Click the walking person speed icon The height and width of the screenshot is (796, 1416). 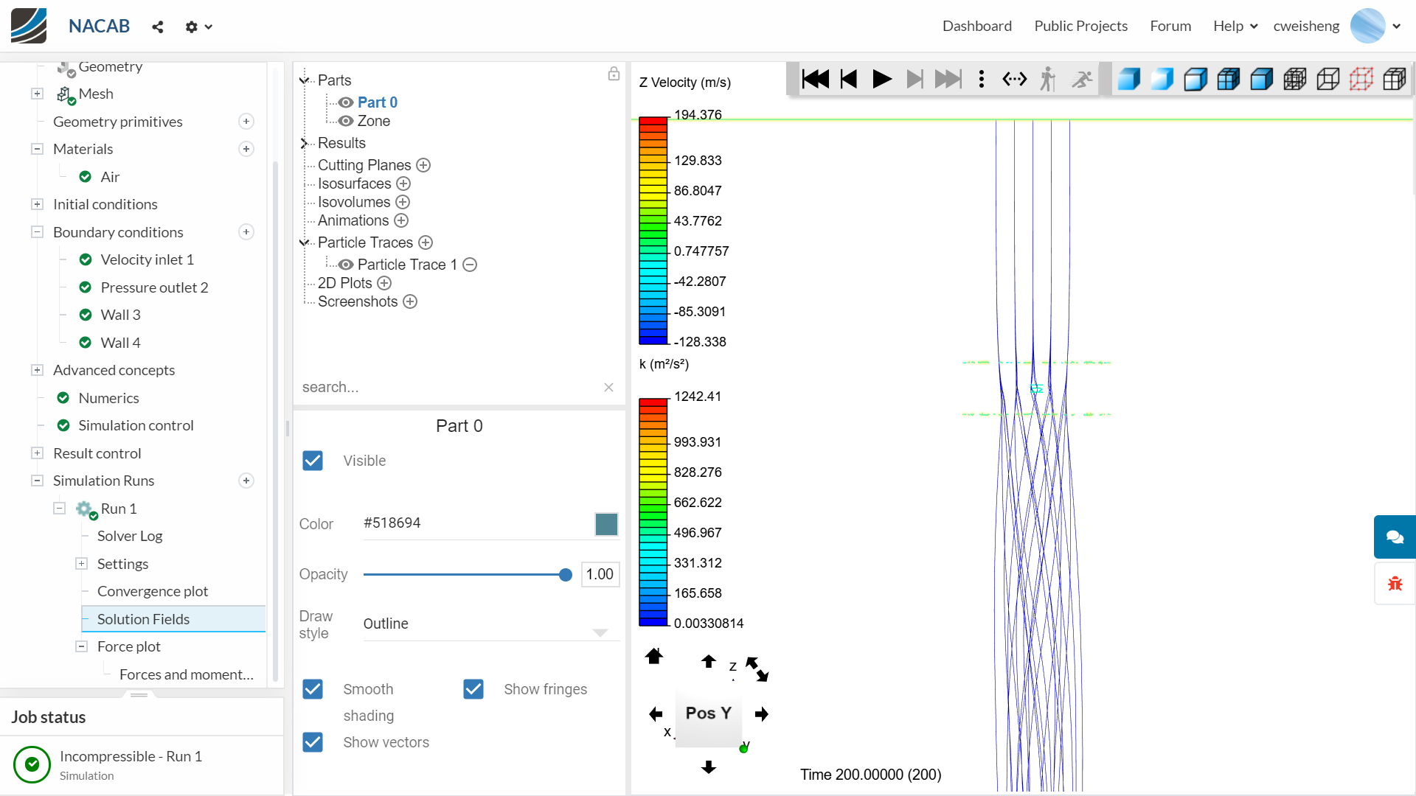(1047, 79)
